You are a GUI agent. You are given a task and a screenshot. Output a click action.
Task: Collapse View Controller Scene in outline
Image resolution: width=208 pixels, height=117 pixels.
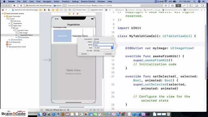coord(2,14)
